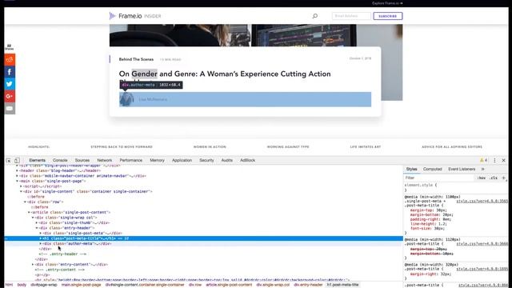Click the Subscribe button
The height and width of the screenshot is (288, 512).
tap(388, 16)
